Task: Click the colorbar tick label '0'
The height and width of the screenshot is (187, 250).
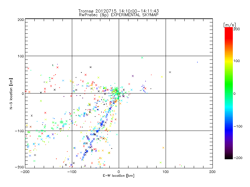Action: (234, 94)
